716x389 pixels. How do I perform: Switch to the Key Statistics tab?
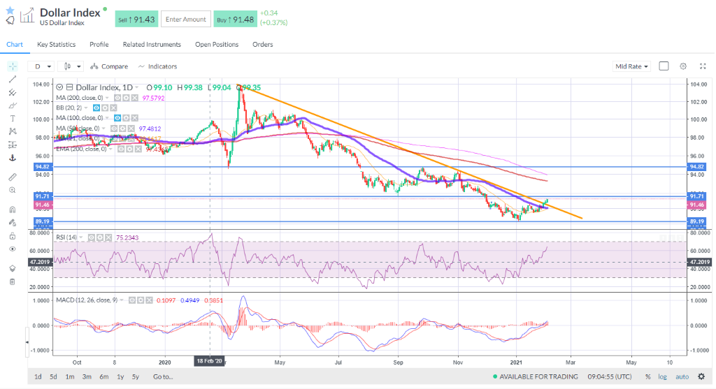click(x=56, y=45)
